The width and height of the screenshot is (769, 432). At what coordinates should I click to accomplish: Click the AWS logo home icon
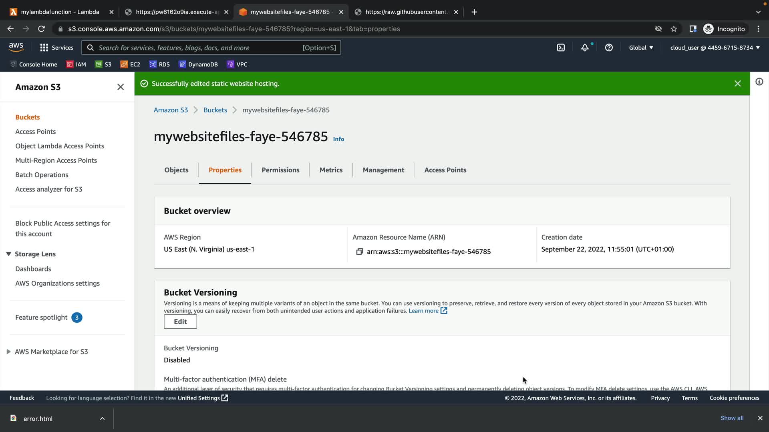[x=16, y=47]
